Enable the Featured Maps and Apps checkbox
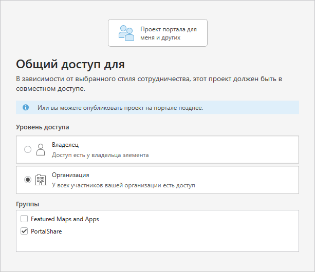 (x=24, y=219)
